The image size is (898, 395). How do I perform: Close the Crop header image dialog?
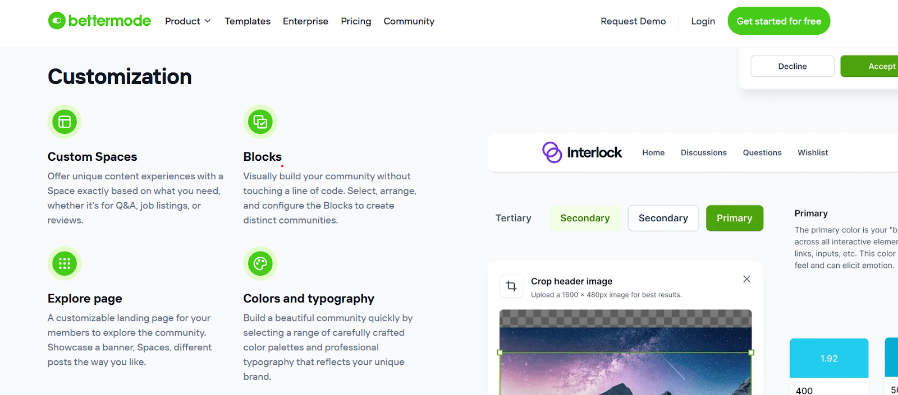coord(746,279)
